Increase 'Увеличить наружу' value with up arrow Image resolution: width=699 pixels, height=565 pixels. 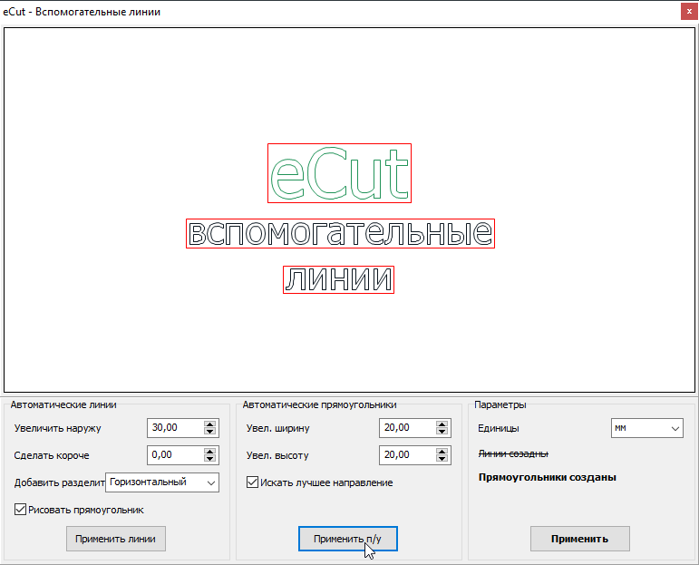209,424
